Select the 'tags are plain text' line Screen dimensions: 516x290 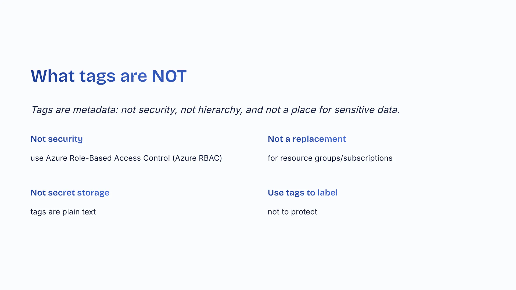point(63,212)
